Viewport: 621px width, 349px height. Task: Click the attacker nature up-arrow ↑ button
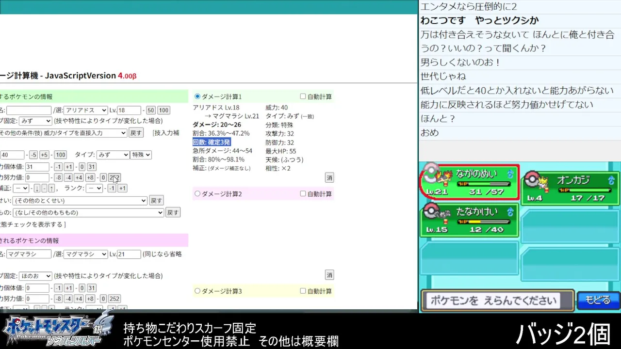pos(51,188)
